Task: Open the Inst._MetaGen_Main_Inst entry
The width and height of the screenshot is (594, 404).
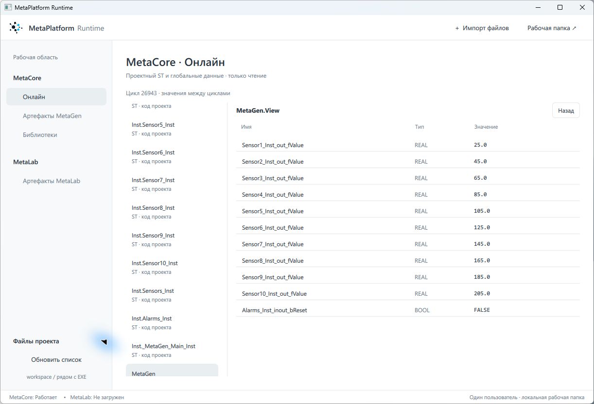Action: coord(172,350)
